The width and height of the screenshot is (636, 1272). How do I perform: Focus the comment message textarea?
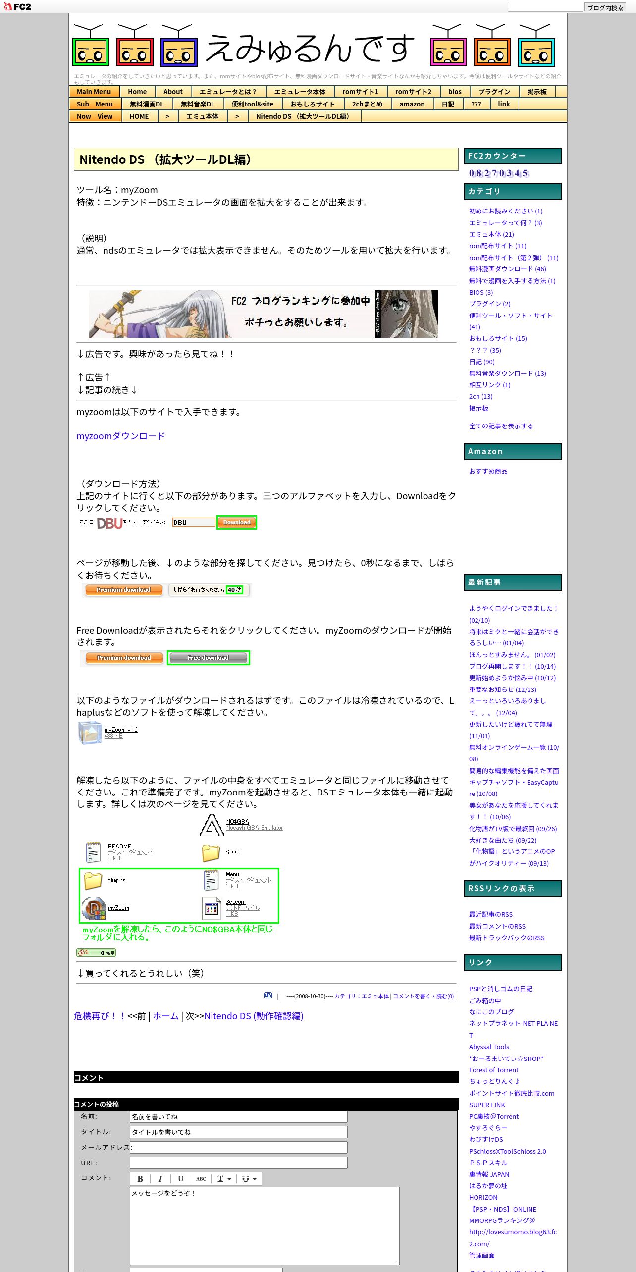click(x=265, y=1225)
